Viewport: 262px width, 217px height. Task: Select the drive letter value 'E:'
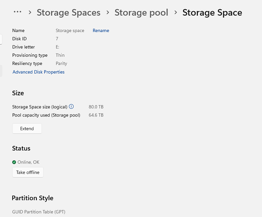(x=57, y=47)
